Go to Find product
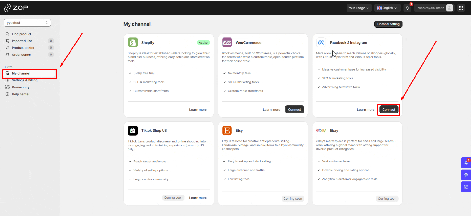The height and width of the screenshot is (216, 471). (21, 34)
